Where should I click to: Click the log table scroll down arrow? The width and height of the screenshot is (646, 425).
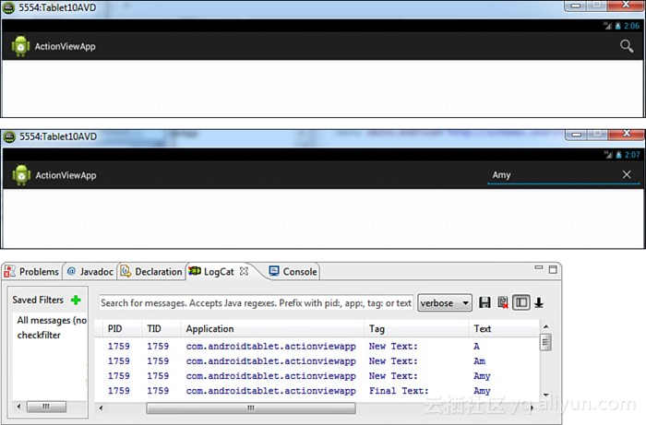(x=546, y=395)
